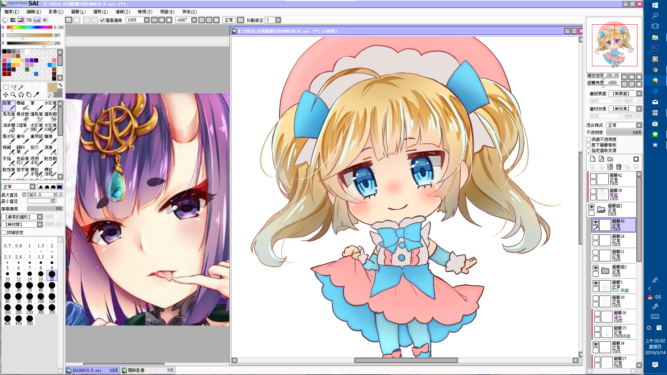Hide layer 圖層48 via eye icon

595,222
